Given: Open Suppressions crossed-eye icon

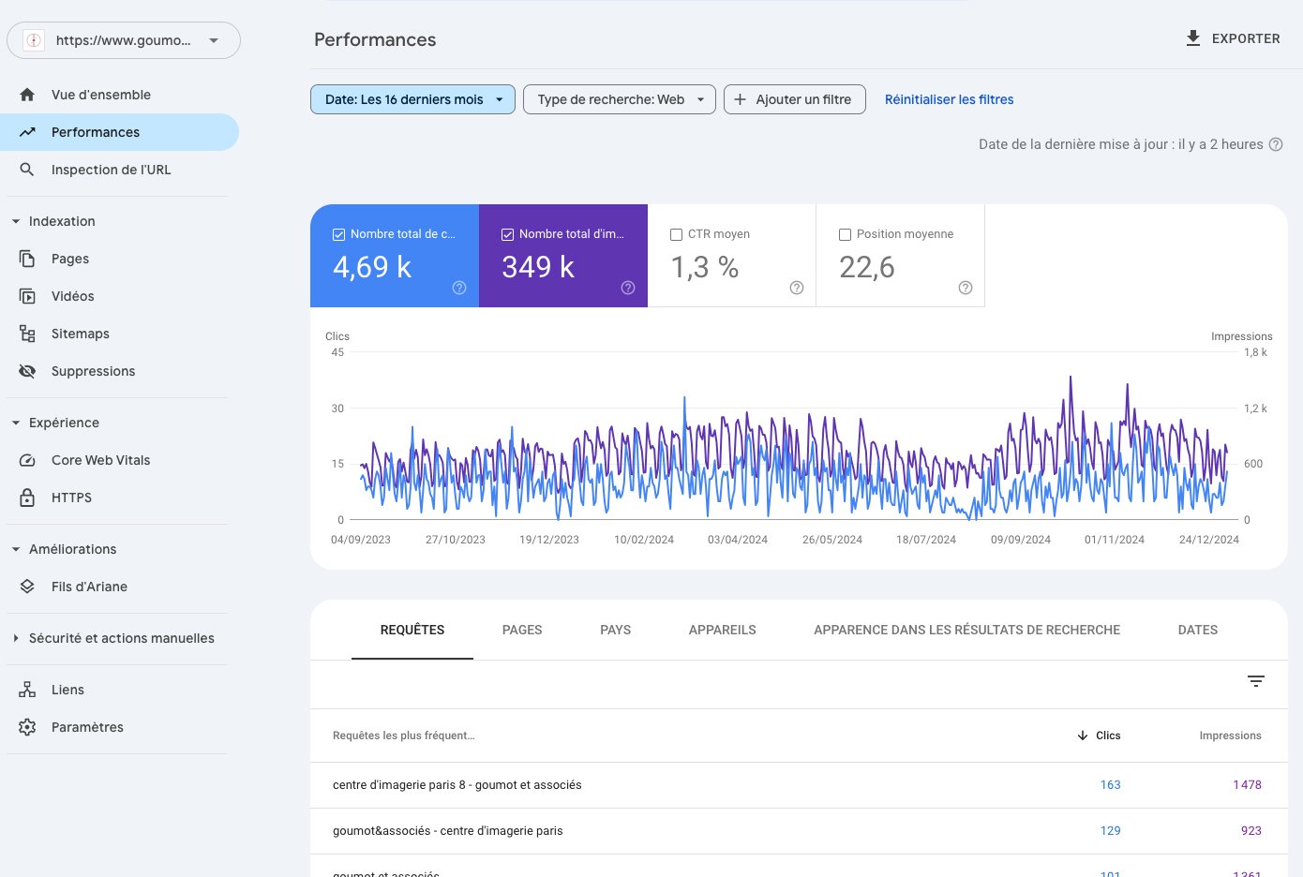Looking at the screenshot, I should (x=27, y=371).
